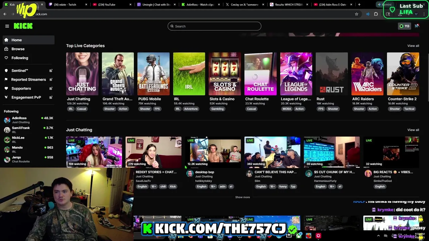Open the Grand Theft Auto category thumbnail
Viewport: 429px width, 241px height.
118,74
